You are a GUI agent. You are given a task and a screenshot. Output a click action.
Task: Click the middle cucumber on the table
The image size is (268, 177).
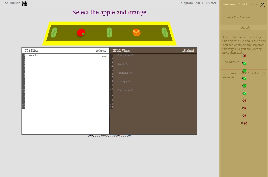pyautogui.click(x=109, y=33)
